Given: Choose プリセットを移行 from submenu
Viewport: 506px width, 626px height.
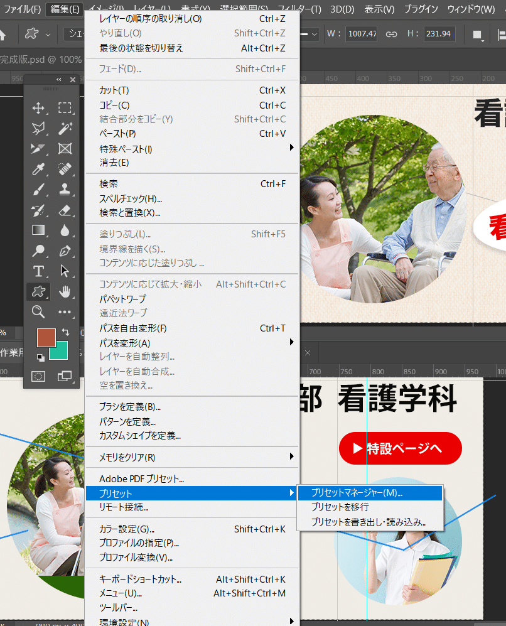Looking at the screenshot, I should (370, 507).
